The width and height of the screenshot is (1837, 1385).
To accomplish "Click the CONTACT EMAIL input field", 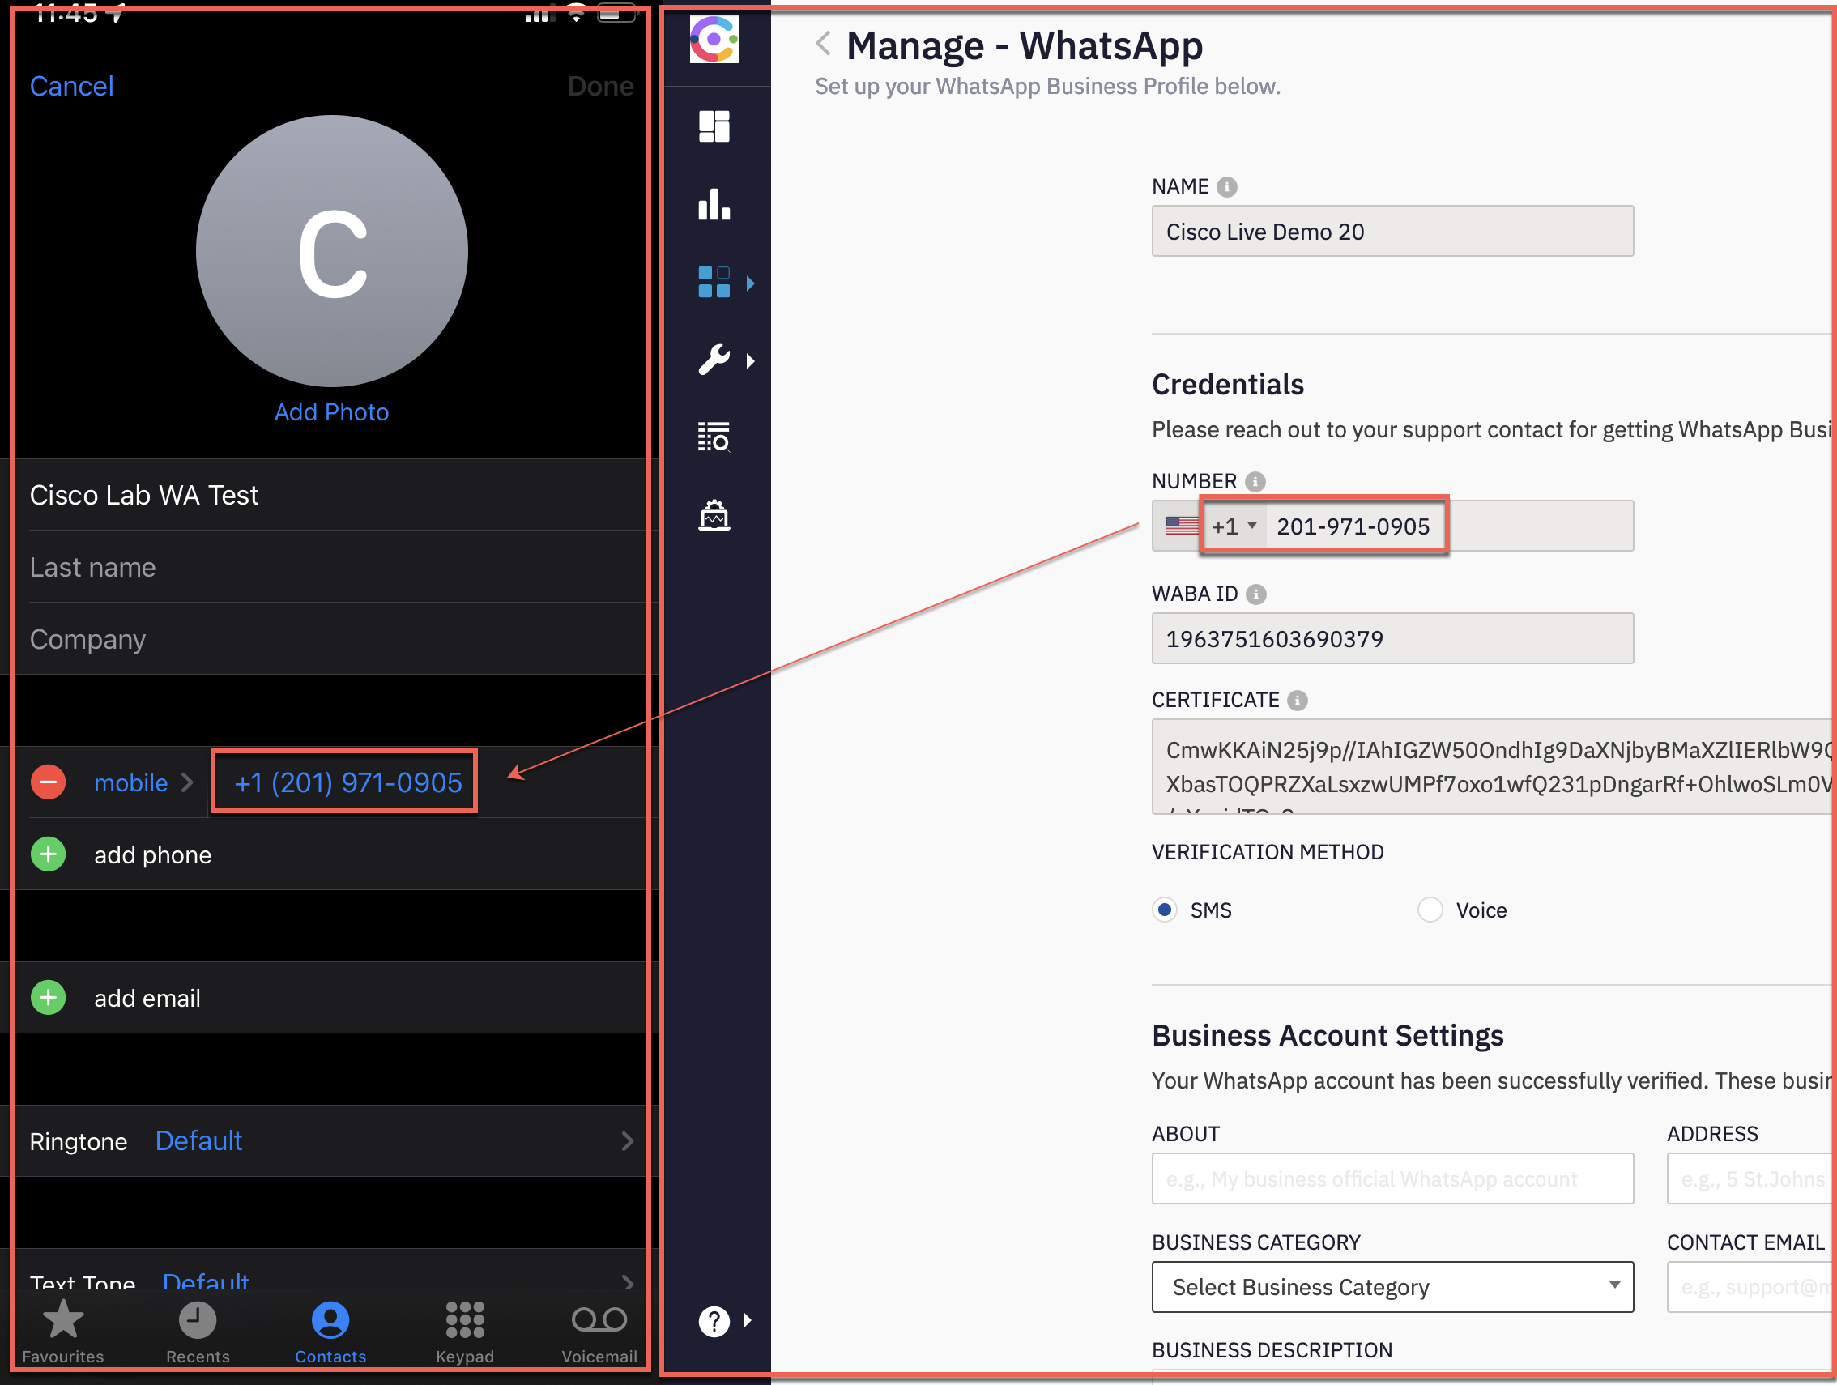I will point(1750,1287).
